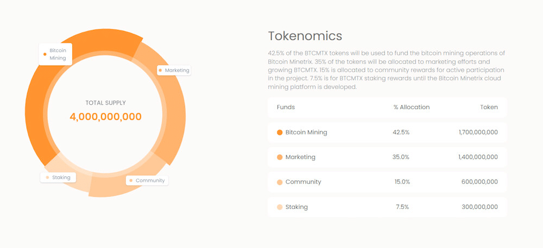Click the Tokenomics heading

tap(305, 36)
